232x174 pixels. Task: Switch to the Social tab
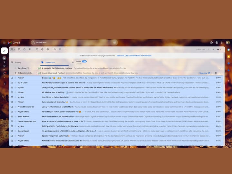coord(78,62)
